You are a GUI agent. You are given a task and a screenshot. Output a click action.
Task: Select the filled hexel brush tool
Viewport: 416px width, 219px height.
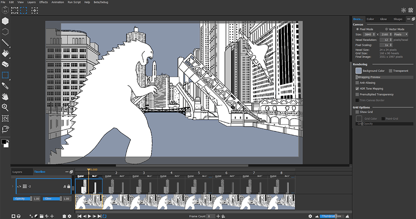5,21
